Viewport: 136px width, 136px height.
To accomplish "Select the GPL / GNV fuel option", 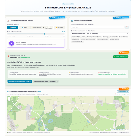I will coord(59,27).
